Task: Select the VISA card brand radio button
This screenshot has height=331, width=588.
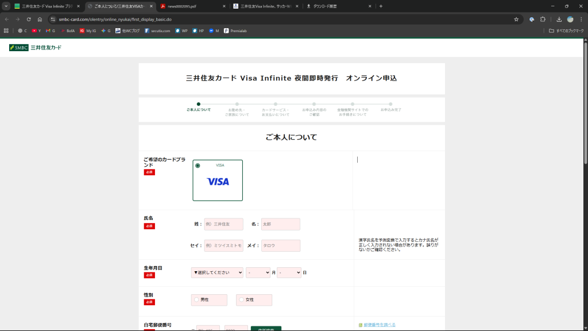Action: coord(198,165)
